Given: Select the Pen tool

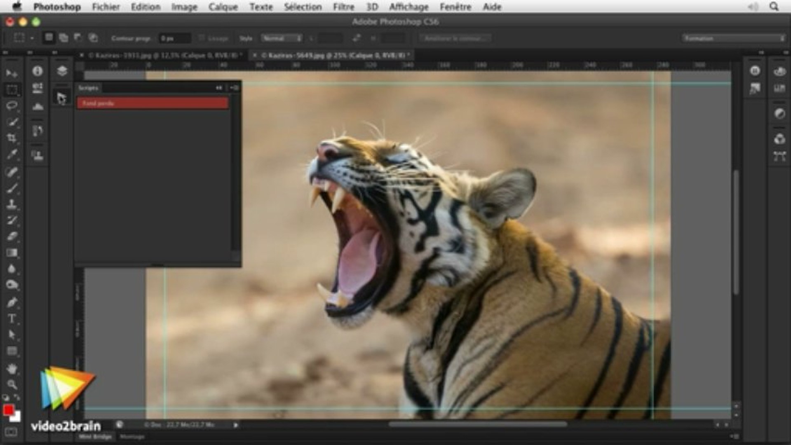Looking at the screenshot, I should [x=12, y=302].
